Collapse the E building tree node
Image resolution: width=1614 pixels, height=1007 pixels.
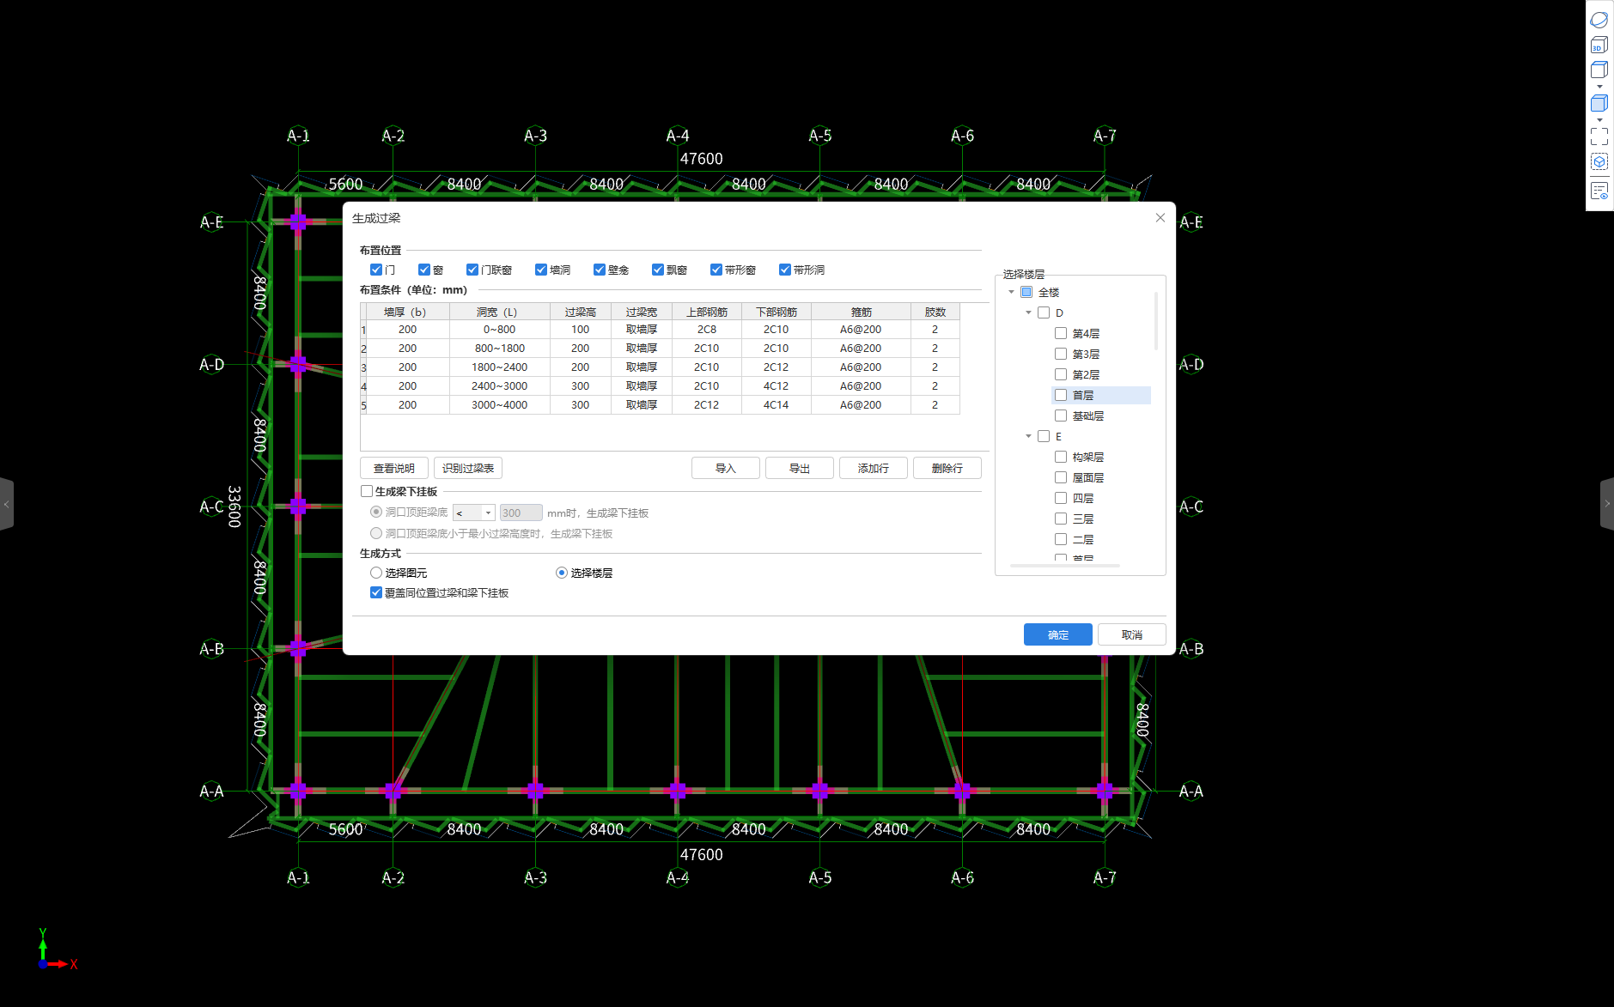(x=1028, y=436)
